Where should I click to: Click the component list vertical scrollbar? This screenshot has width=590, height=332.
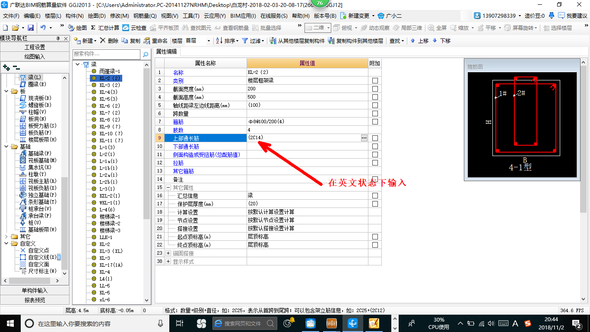point(146,182)
